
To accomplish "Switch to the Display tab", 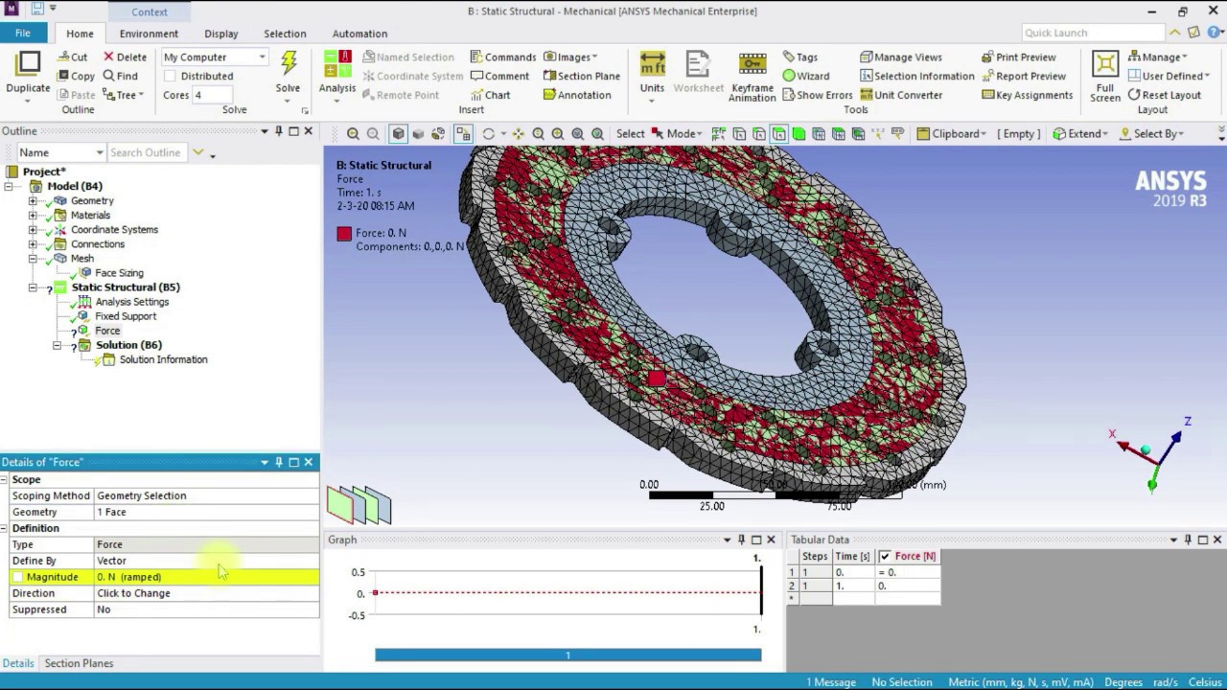I will [220, 34].
